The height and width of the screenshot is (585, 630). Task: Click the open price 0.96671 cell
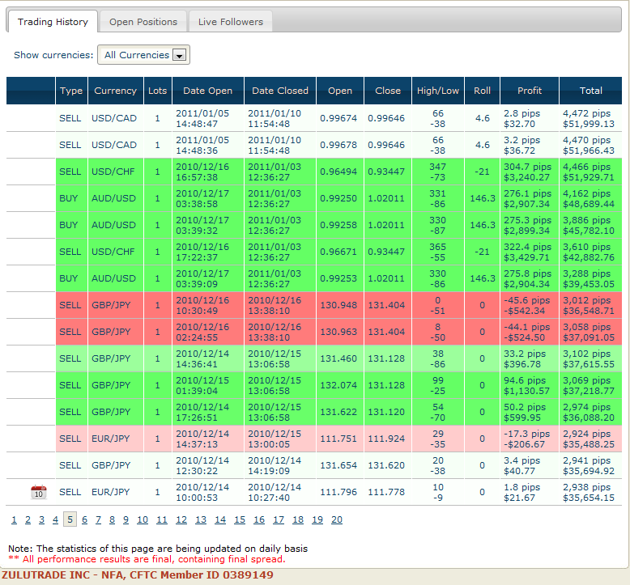(x=338, y=252)
